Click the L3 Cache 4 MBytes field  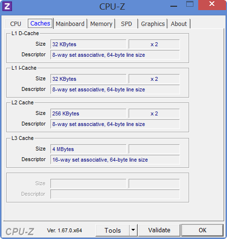pyautogui.click(x=88, y=149)
